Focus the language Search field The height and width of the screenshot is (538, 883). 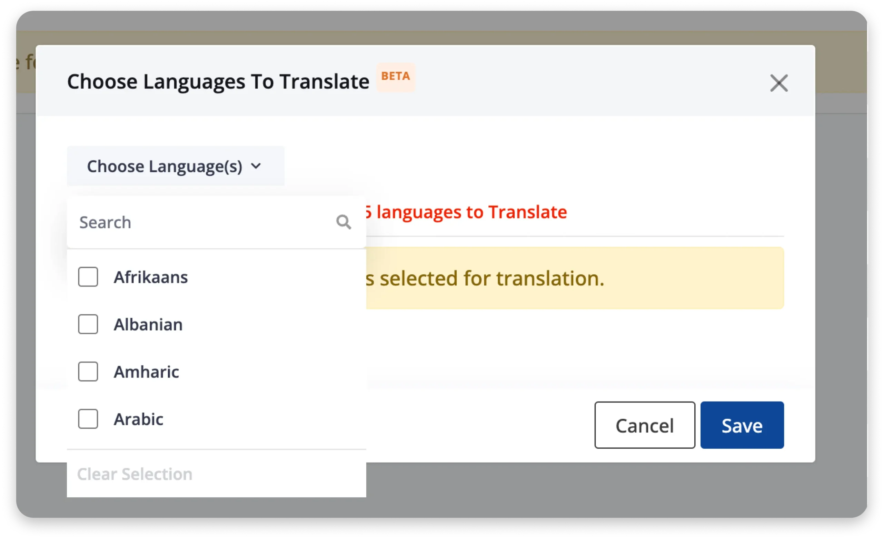point(201,222)
